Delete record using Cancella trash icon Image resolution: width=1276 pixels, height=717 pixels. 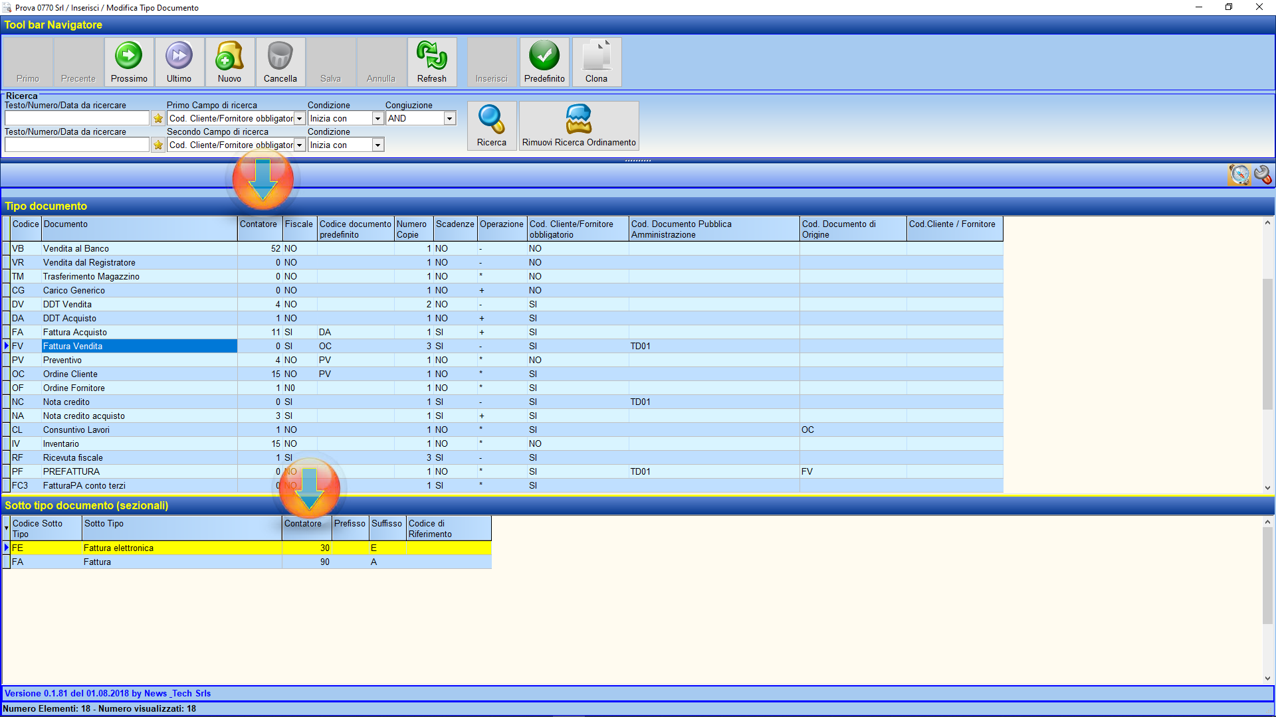click(280, 62)
